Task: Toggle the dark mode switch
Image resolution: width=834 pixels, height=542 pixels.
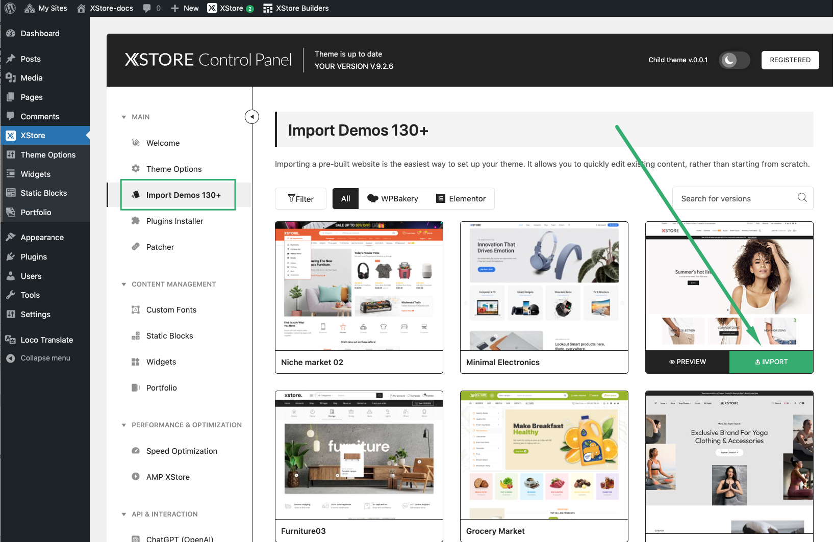Action: point(734,60)
